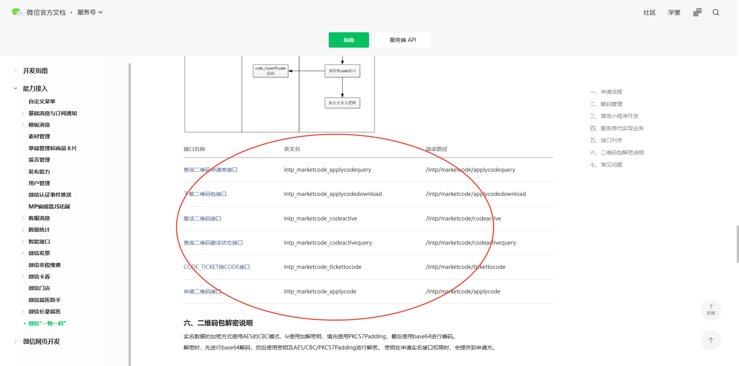Viewport: 739px width, 366px height.
Task: Click intp_marketcode_applycodequery cell text
Action: pos(328,170)
